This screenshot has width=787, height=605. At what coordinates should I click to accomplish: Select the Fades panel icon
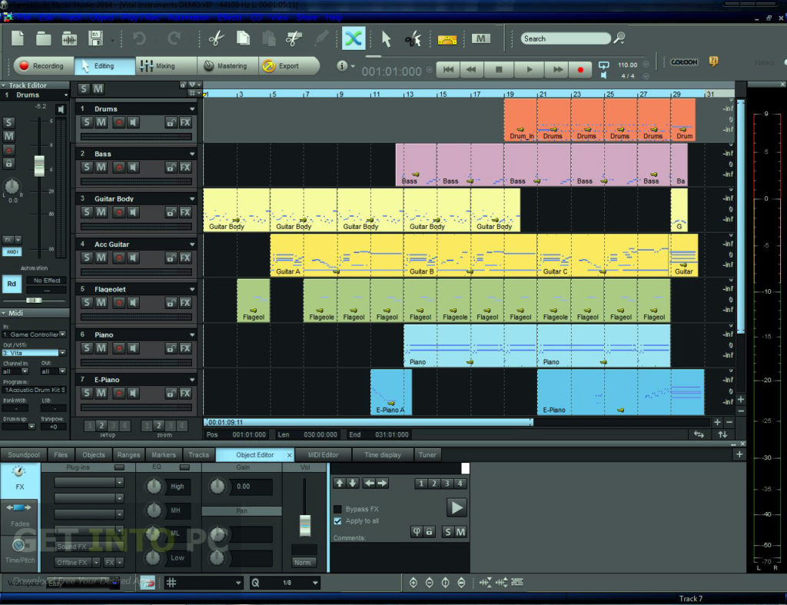point(19,514)
